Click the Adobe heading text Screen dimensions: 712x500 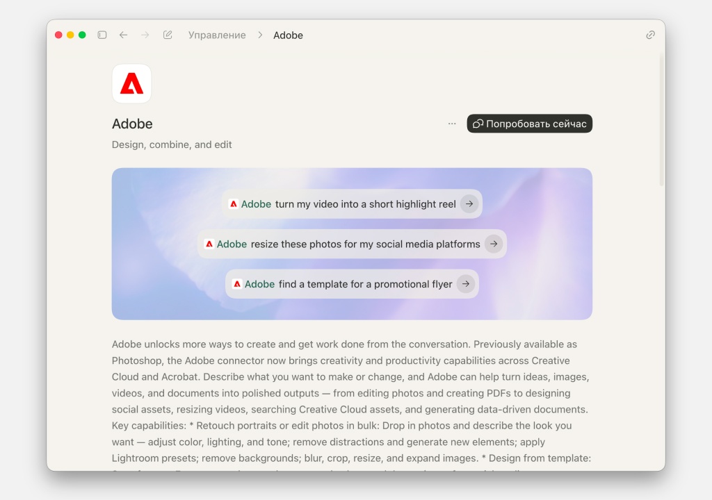(132, 124)
